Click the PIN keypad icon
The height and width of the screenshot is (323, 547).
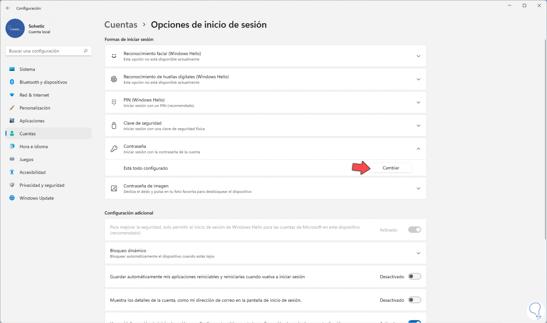pyautogui.click(x=114, y=102)
